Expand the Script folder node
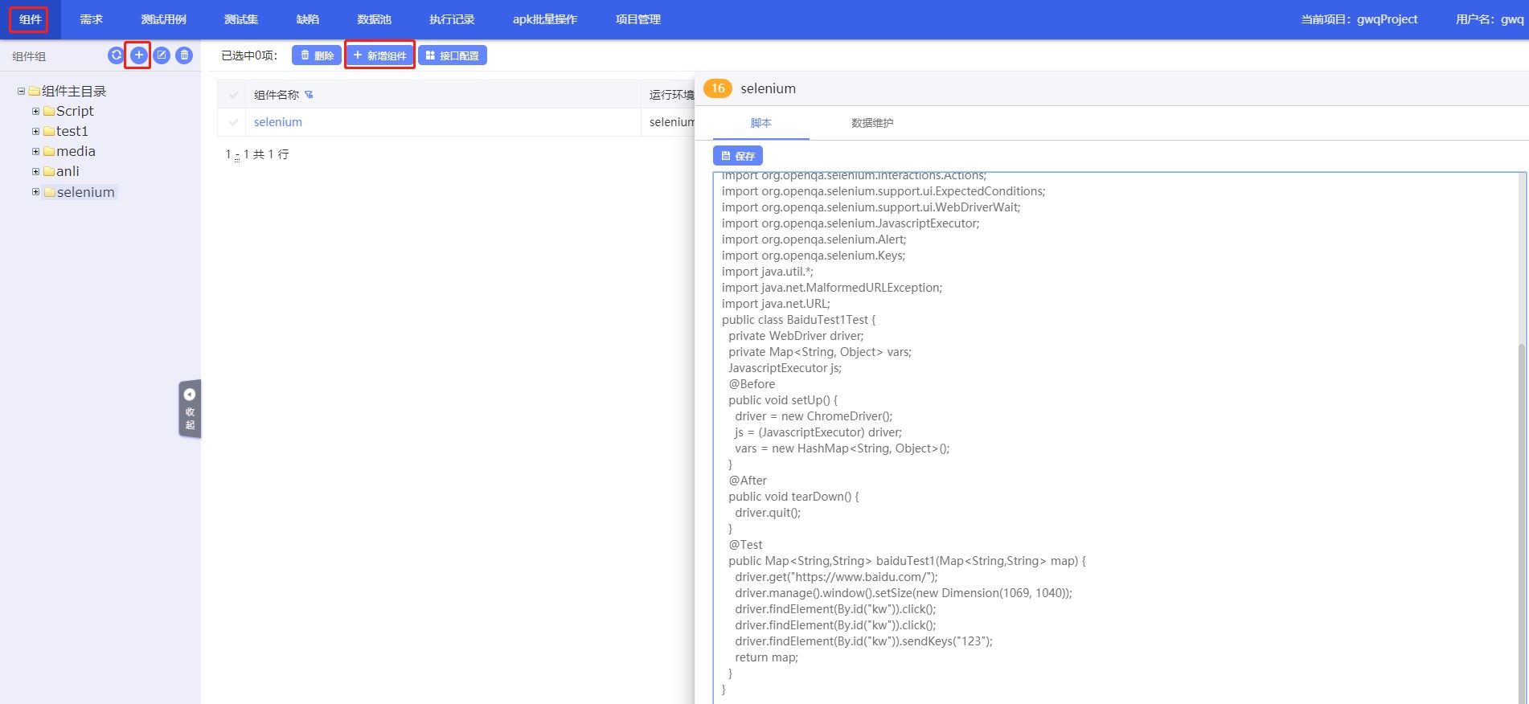Image resolution: width=1529 pixels, height=704 pixels. 35,112
